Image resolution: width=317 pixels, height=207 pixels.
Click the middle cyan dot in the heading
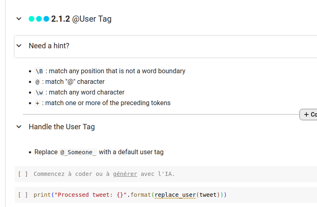click(x=39, y=19)
